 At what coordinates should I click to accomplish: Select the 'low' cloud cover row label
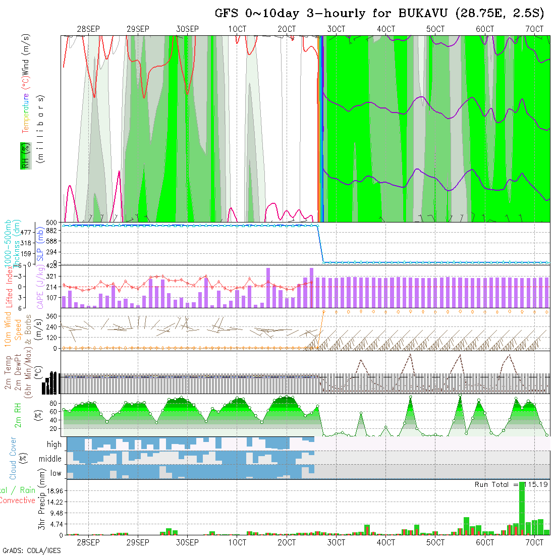(x=55, y=473)
